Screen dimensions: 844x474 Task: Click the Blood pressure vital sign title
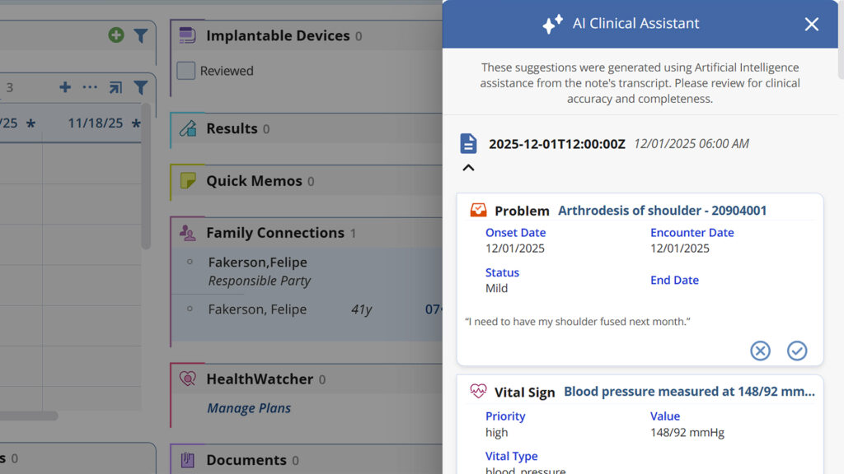coord(689,392)
